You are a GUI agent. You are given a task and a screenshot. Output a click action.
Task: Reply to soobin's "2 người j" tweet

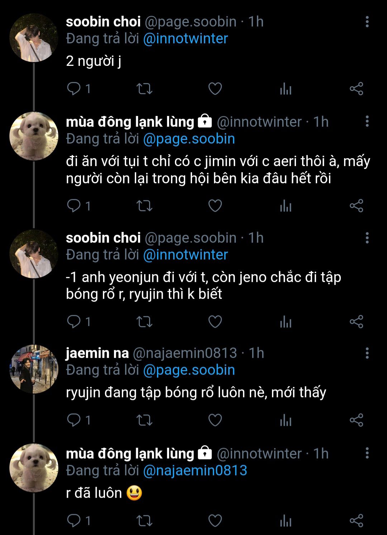click(74, 88)
